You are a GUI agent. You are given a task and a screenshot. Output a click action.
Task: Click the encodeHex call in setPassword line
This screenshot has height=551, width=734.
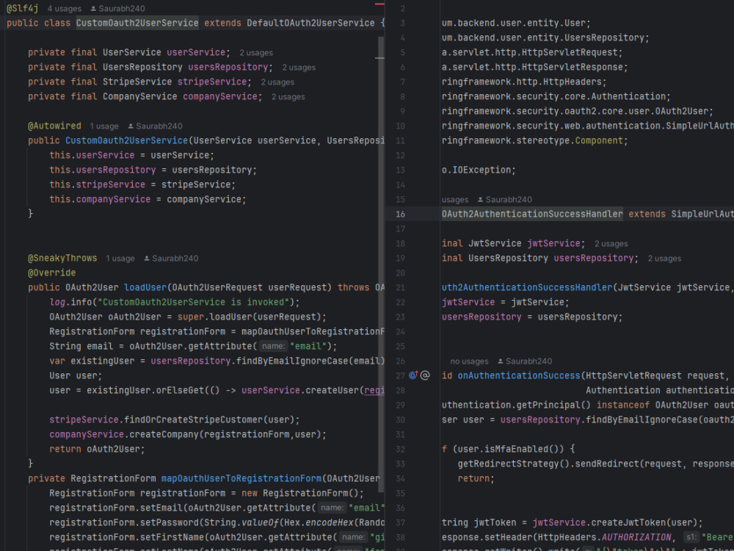coord(330,522)
